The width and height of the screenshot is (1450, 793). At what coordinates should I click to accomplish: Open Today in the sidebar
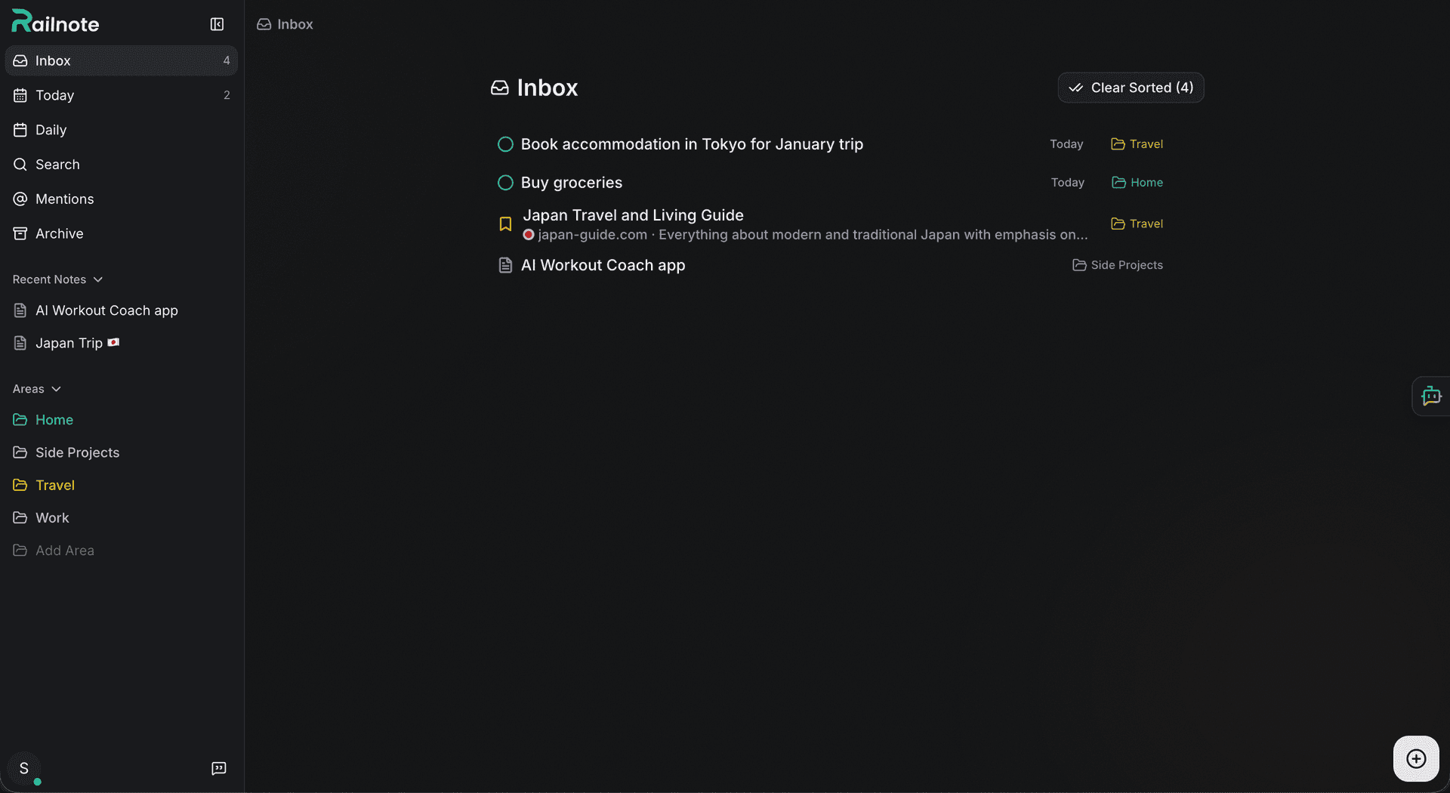[x=54, y=95]
